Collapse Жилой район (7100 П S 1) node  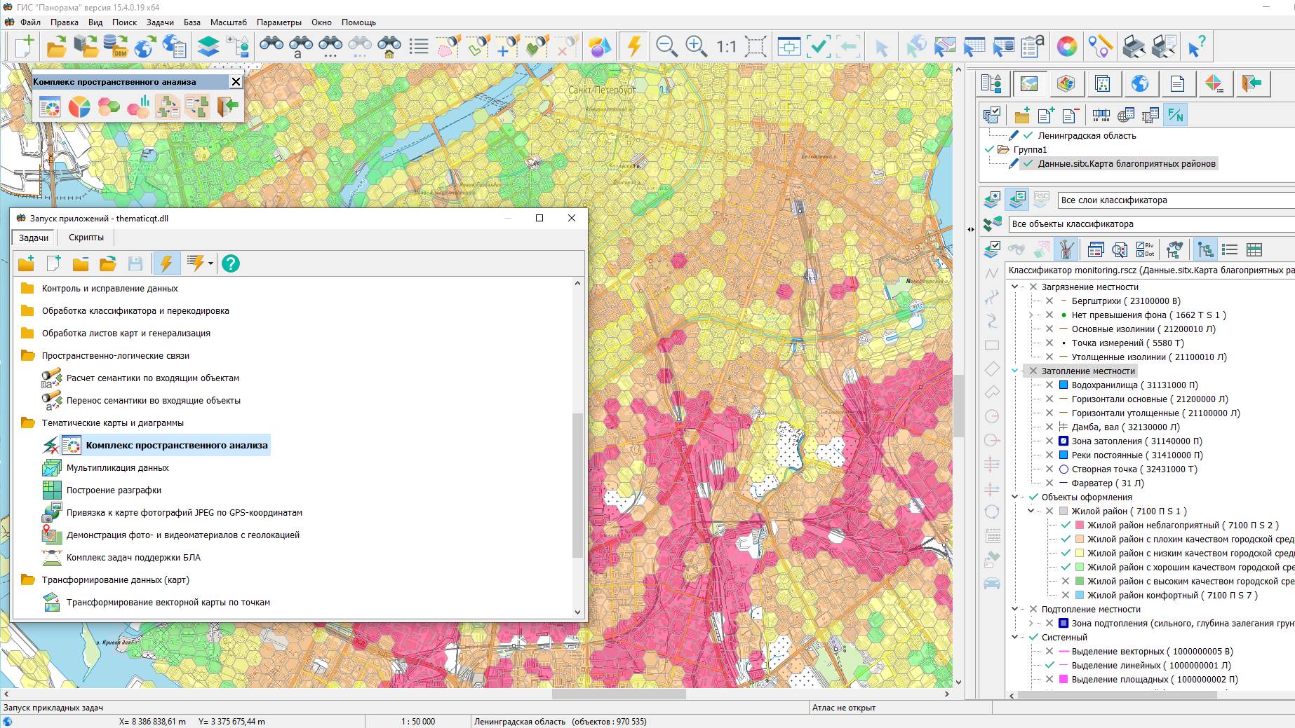[x=1031, y=511]
